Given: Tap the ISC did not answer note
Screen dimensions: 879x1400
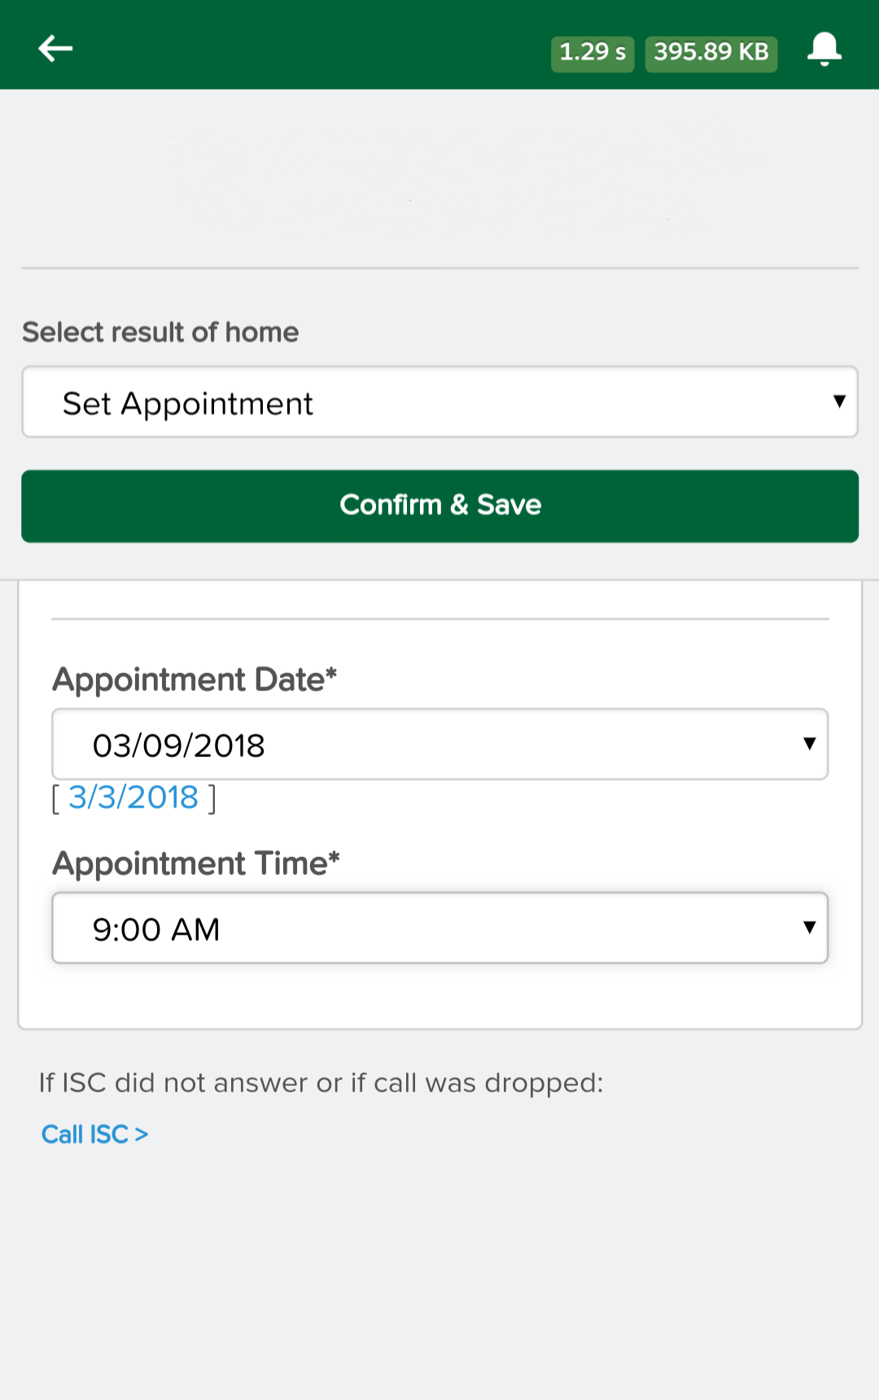Looking at the screenshot, I should click(x=321, y=1083).
